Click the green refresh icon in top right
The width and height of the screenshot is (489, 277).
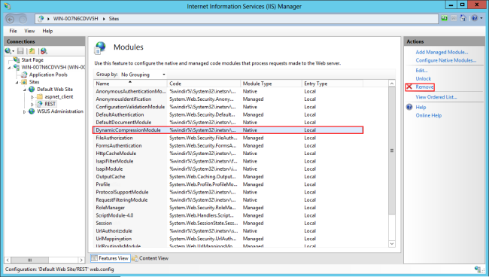point(445,18)
